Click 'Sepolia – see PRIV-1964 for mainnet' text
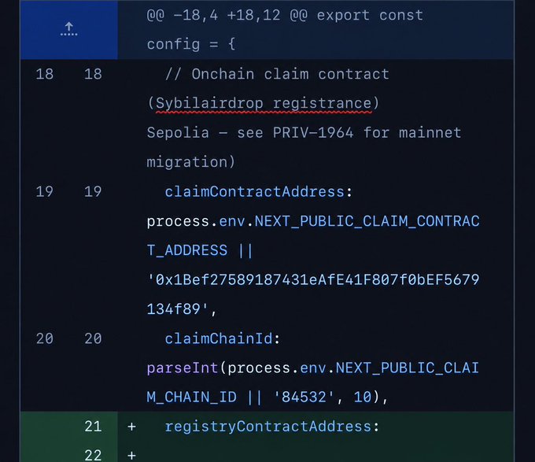Screen dimensions: 535x462 coord(304,133)
